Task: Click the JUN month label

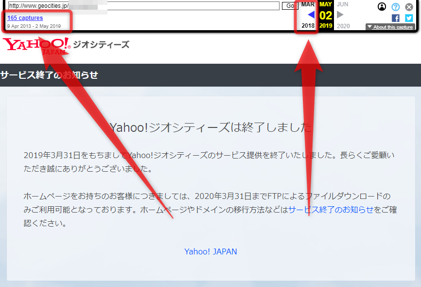Action: [343, 4]
